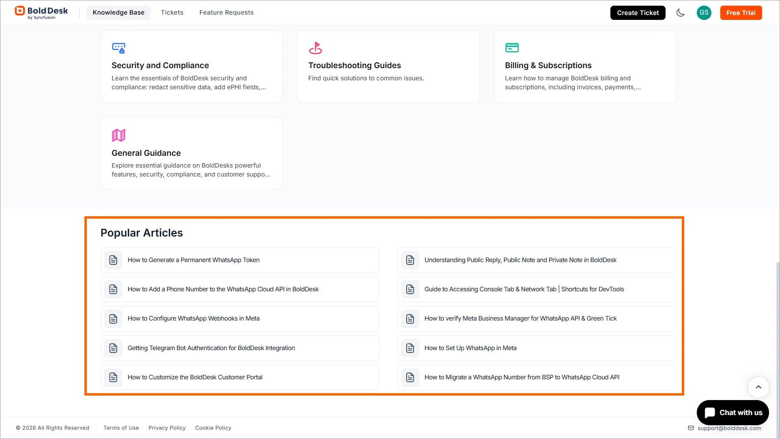Image resolution: width=780 pixels, height=439 pixels.
Task: Click document icon beside verify Meta Business Manager article
Action: (x=410, y=319)
